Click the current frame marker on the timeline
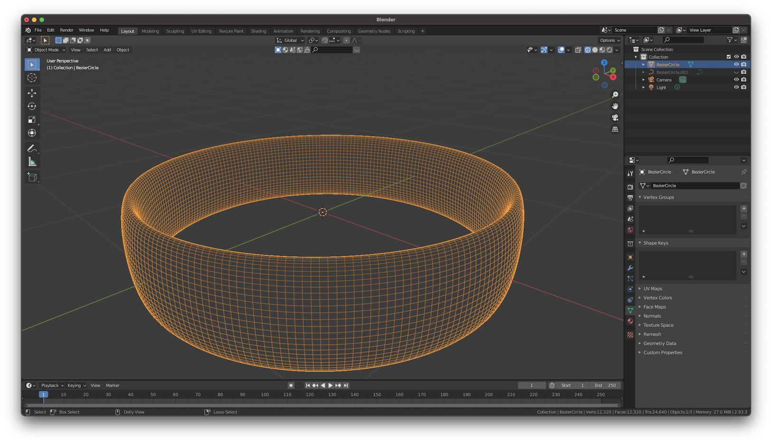Screen dimensions: 772x444 point(43,395)
